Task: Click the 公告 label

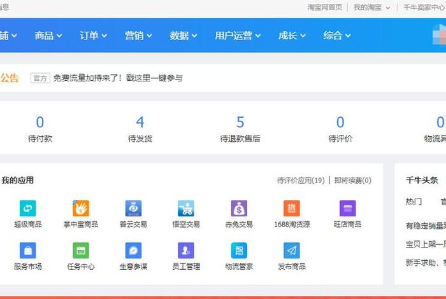Action: point(10,78)
